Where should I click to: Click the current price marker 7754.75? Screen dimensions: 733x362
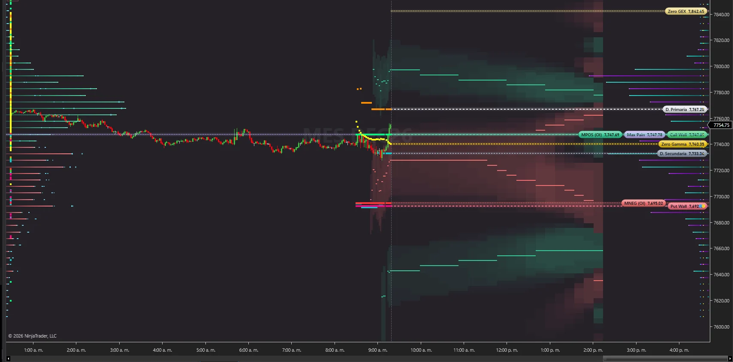[721, 126]
